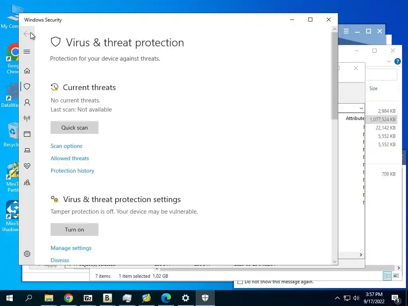The width and height of the screenshot is (408, 306).
Task: Expand ribbon chevron in Explorer window
Action: click(x=389, y=61)
